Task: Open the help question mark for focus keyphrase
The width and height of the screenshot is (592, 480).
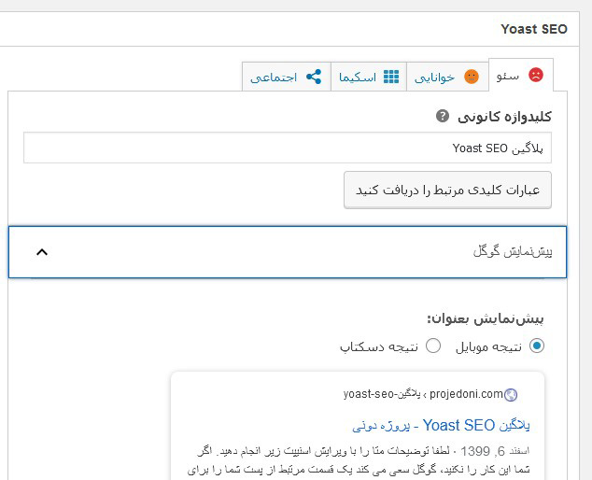Action: click(x=443, y=116)
